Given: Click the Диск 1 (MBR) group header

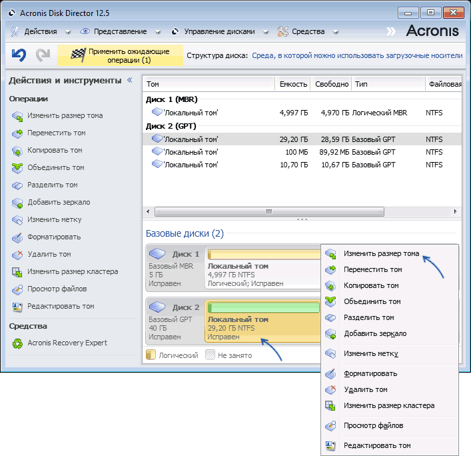Looking at the screenshot, I should 171,99.
